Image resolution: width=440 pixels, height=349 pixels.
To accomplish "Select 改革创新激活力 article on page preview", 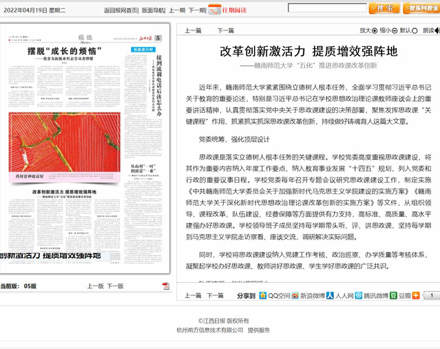I will pos(64,192).
